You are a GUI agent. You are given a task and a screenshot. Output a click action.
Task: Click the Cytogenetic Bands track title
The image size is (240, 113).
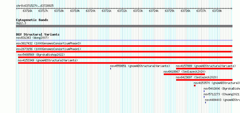pyautogui.click(x=32, y=20)
